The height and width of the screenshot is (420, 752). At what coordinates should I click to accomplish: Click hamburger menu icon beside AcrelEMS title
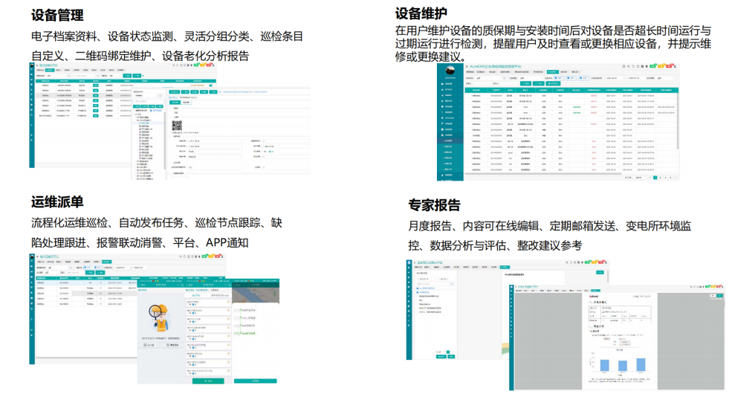coord(464,65)
